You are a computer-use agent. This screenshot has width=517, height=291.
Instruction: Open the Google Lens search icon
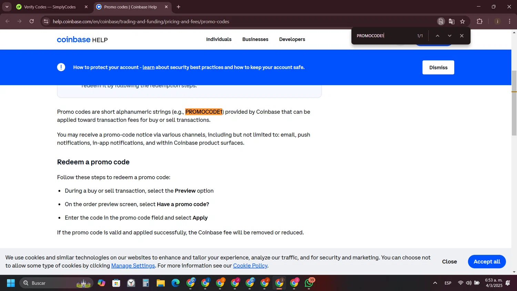(441, 21)
